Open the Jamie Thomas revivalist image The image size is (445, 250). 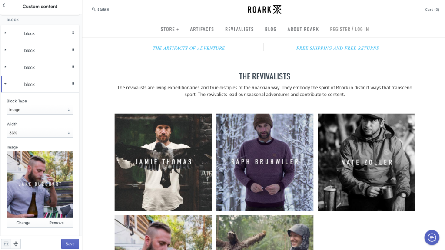pos(163,162)
